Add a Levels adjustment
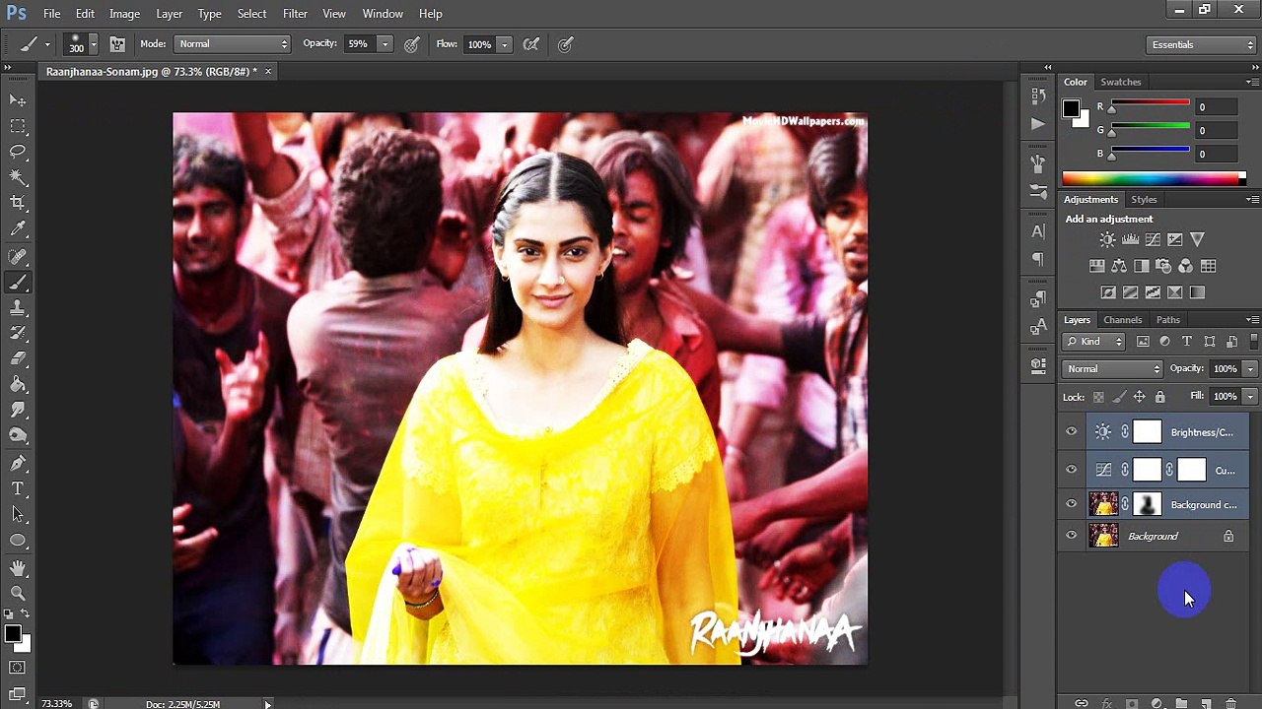This screenshot has width=1262, height=709. 1131,239
